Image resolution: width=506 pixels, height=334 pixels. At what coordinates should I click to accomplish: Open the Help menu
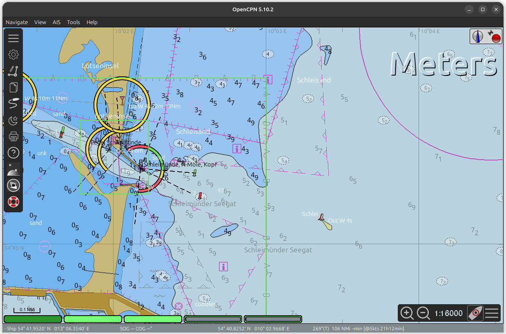pos(92,22)
